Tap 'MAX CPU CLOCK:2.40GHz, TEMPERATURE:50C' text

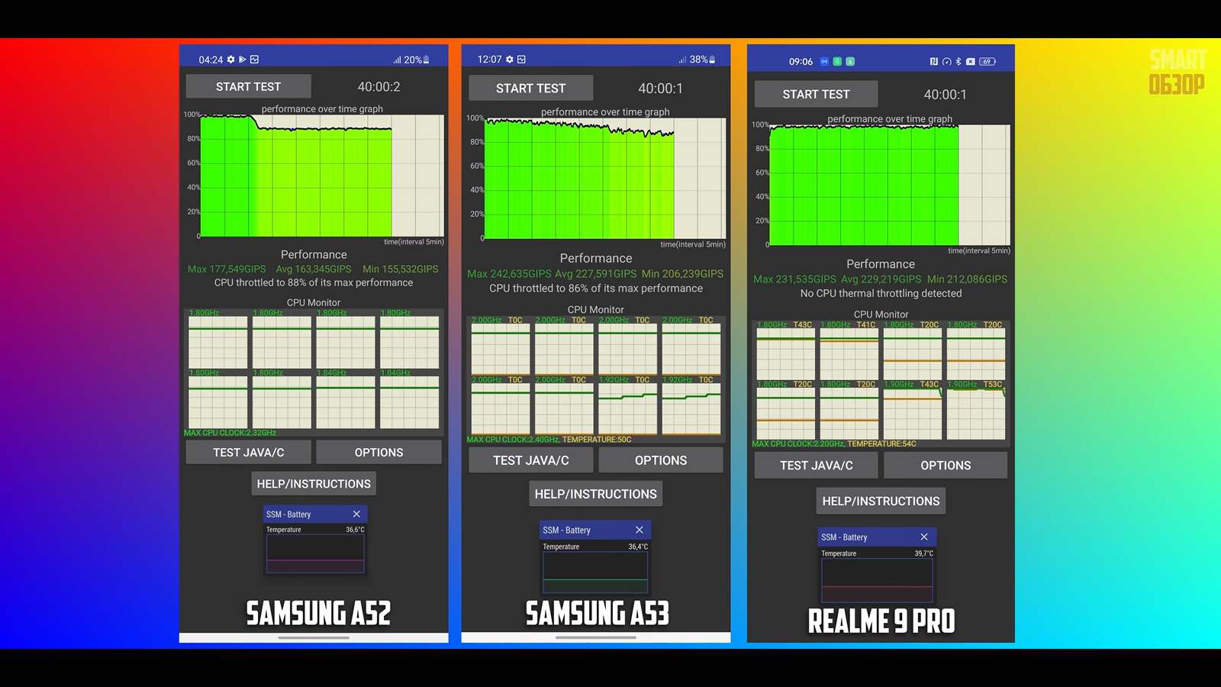coord(549,440)
